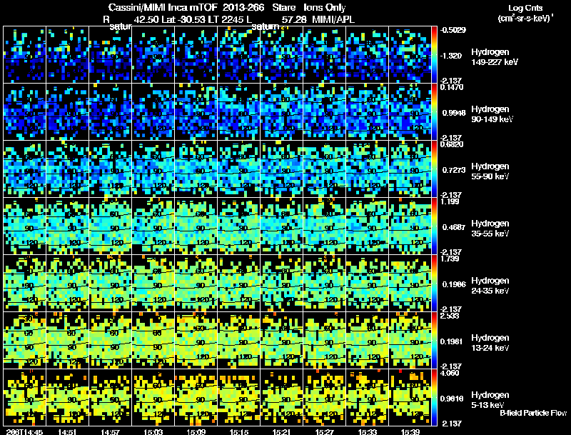Select the 'Hydrogen 5-13 keV' row label
Screen dimensions: 571x435
490,400
